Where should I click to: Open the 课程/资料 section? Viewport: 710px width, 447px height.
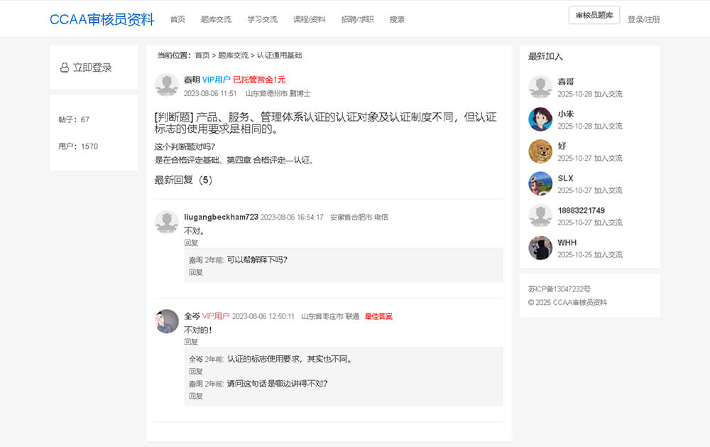(x=307, y=19)
